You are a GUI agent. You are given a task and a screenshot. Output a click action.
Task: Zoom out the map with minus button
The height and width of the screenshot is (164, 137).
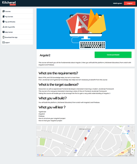(132, 153)
